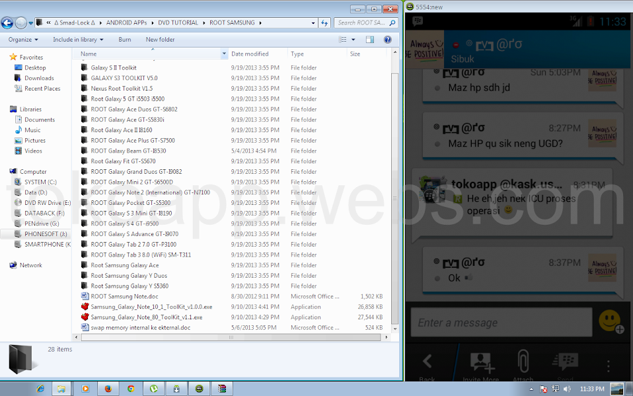Click the Explorer back navigation arrow
Screen dimensions: 633x396
tap(8, 23)
